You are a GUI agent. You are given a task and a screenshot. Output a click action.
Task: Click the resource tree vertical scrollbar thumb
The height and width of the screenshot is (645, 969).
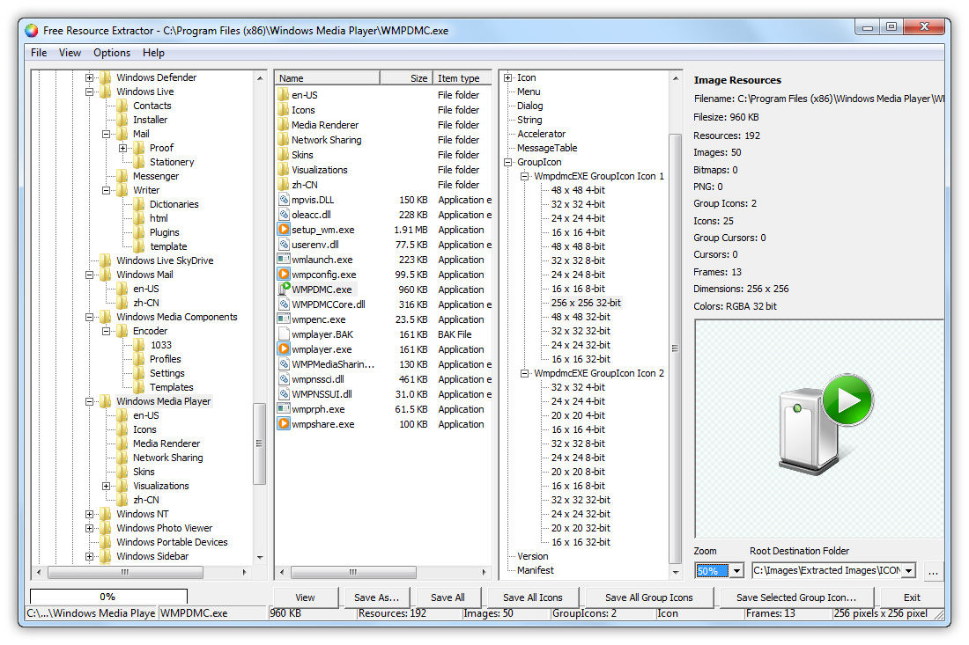pyautogui.click(x=675, y=348)
